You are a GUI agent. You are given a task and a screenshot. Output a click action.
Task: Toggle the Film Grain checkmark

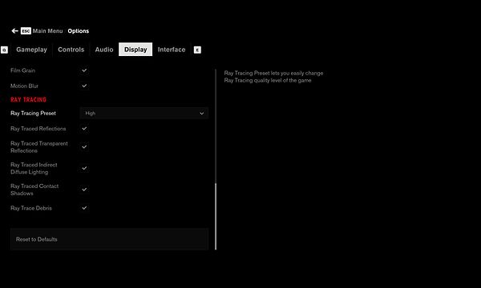(x=84, y=70)
